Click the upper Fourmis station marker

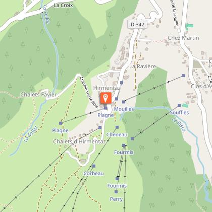pyautogui.click(x=124, y=145)
